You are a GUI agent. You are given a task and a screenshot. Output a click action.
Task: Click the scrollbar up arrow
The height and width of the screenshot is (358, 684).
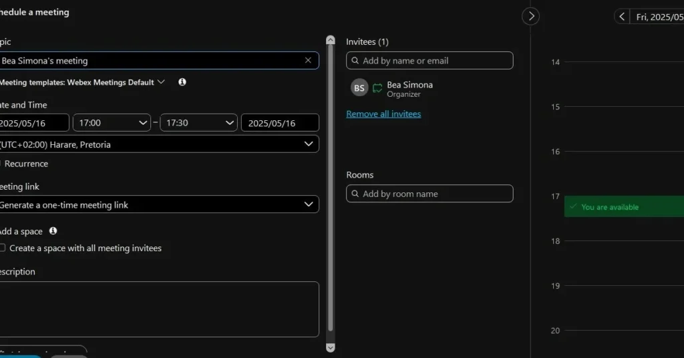click(x=331, y=40)
